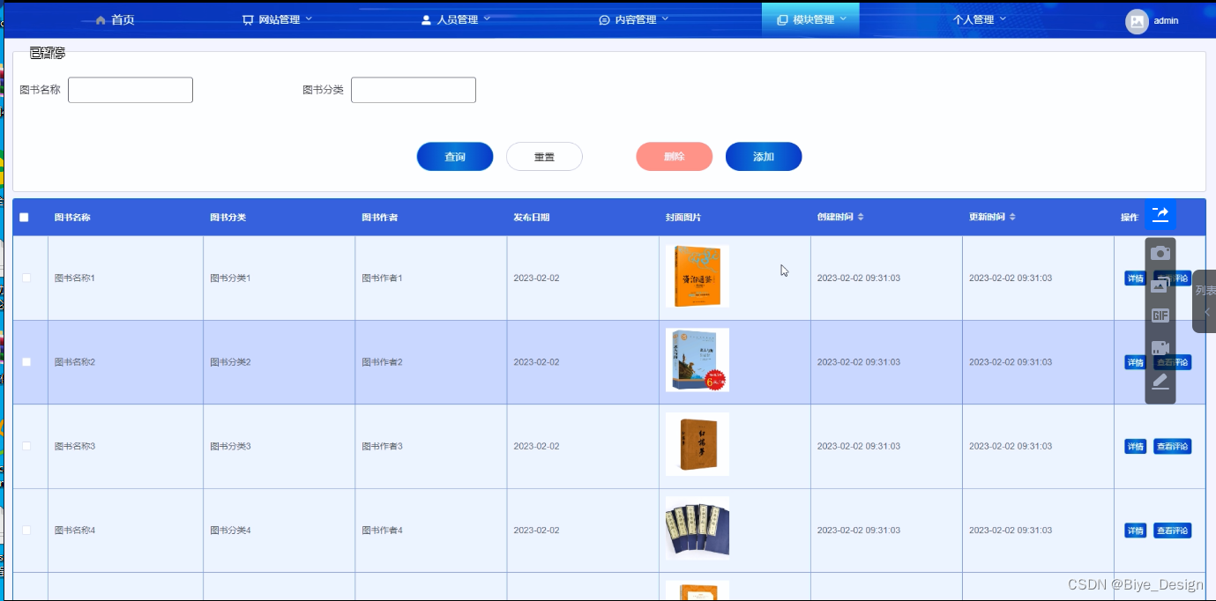The height and width of the screenshot is (601, 1216).
Task: Sort by 更新时间 using the sort arrows
Action: [1012, 217]
